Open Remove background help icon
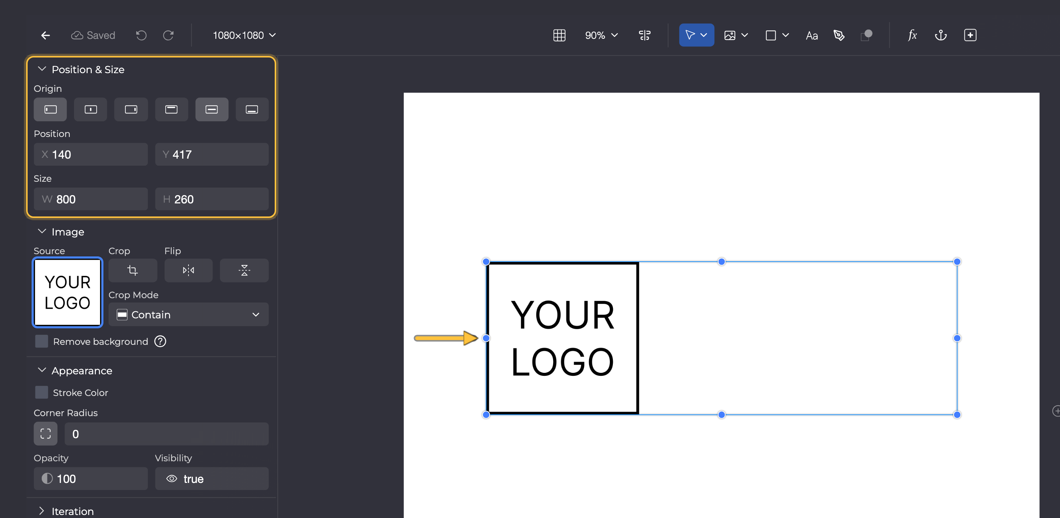Viewport: 1060px width, 518px height. point(160,341)
